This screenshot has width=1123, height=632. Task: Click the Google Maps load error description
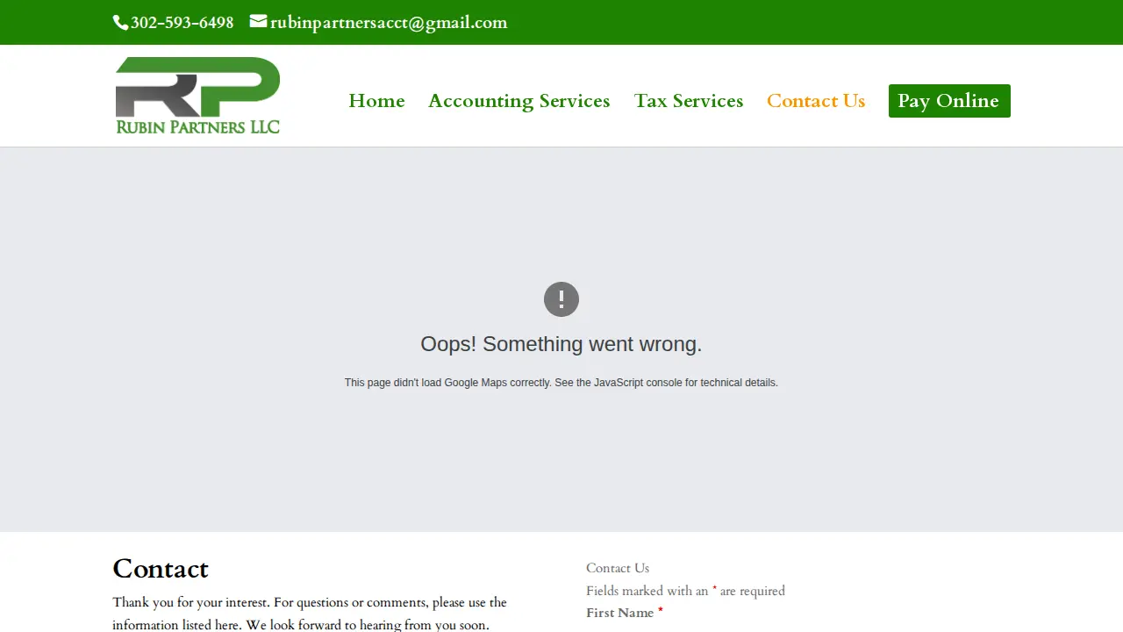[x=561, y=383]
